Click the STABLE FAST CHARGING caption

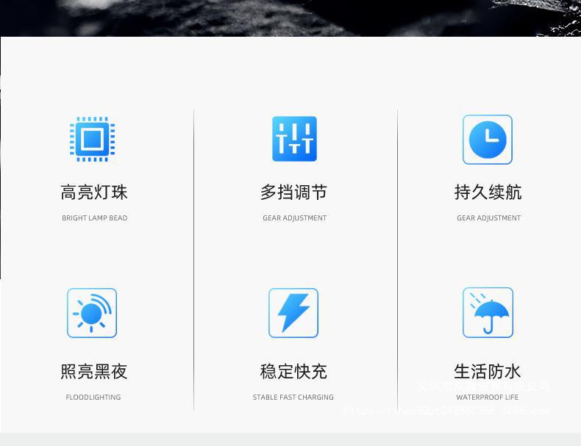click(293, 398)
